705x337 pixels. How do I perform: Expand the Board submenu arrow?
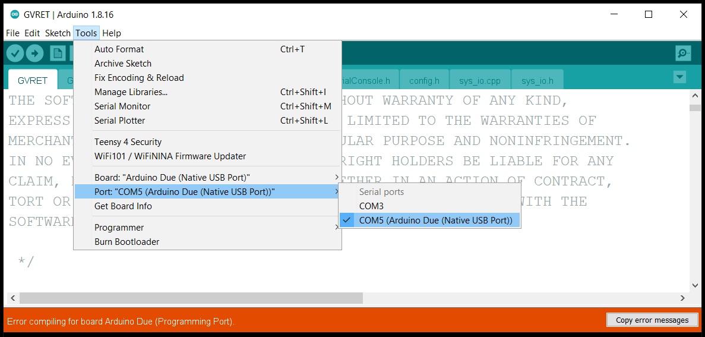pos(336,177)
